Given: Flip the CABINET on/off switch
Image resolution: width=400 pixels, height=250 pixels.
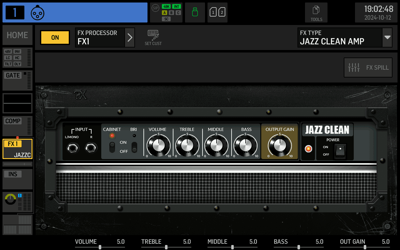Looking at the screenshot, I should coord(112,147).
